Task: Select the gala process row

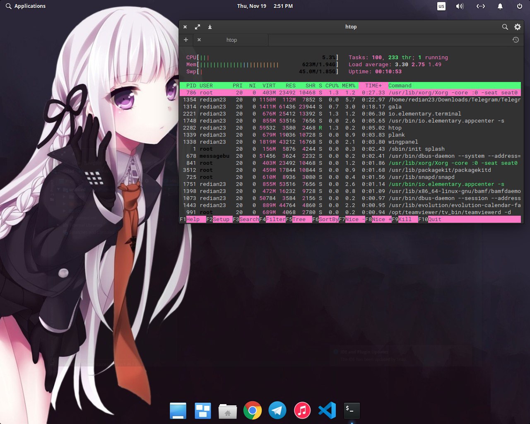Action: (x=350, y=107)
